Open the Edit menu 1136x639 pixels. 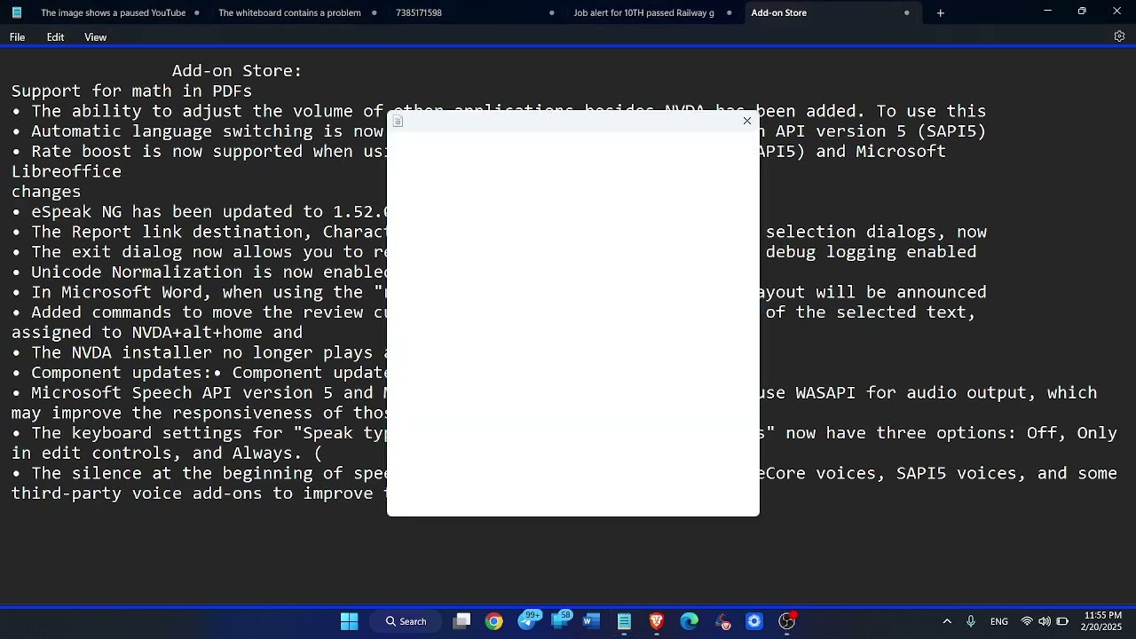point(55,37)
